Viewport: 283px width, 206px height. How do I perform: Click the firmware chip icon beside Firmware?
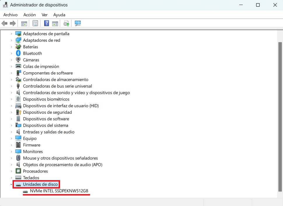point(18,145)
